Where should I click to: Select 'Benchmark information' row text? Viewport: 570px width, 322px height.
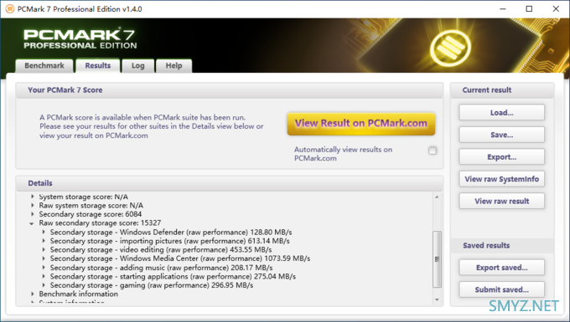point(79,294)
